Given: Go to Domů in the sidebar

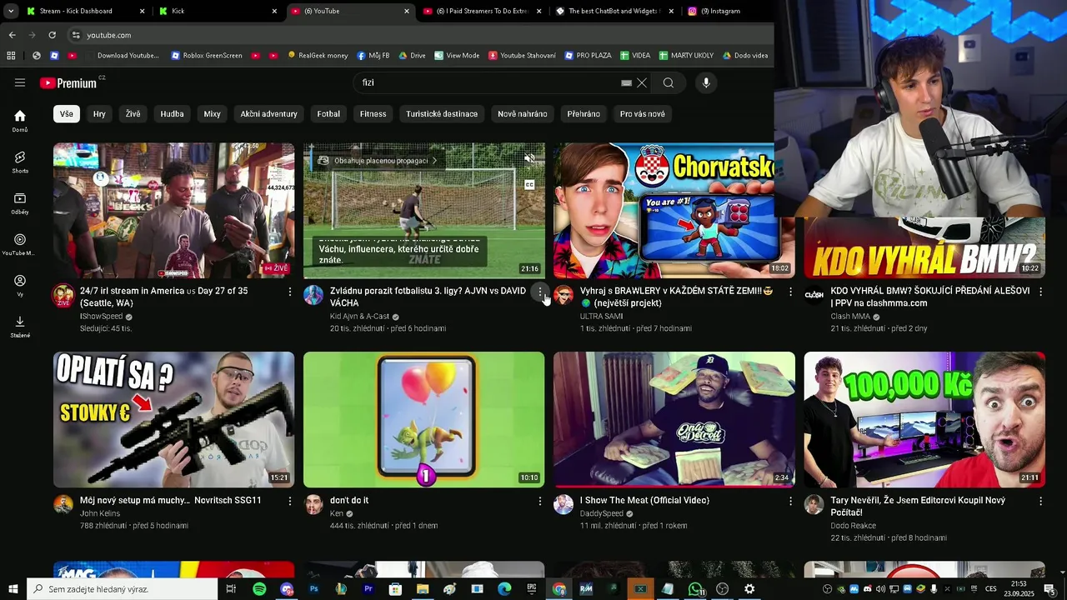Looking at the screenshot, I should (x=20, y=121).
